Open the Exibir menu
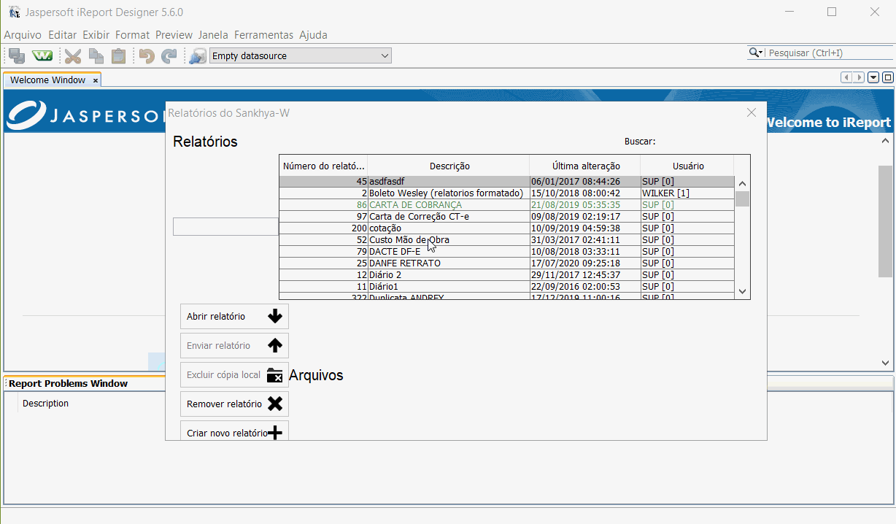This screenshot has height=524, width=896. click(96, 35)
